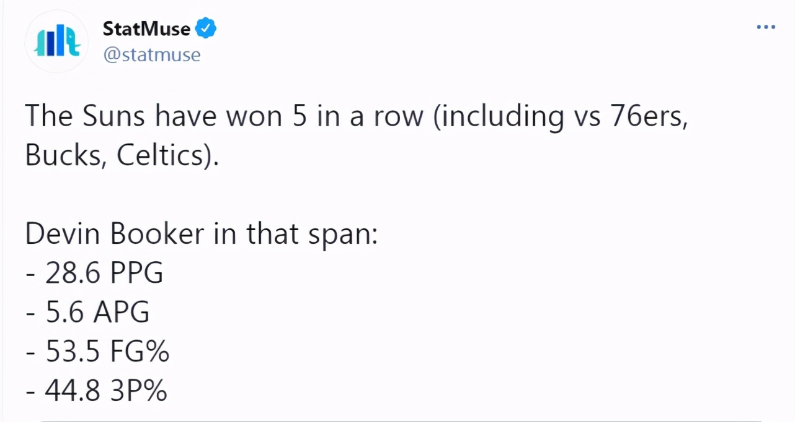Click the word "The" starting the tweet
This screenshot has height=422, width=795.
[48, 117]
